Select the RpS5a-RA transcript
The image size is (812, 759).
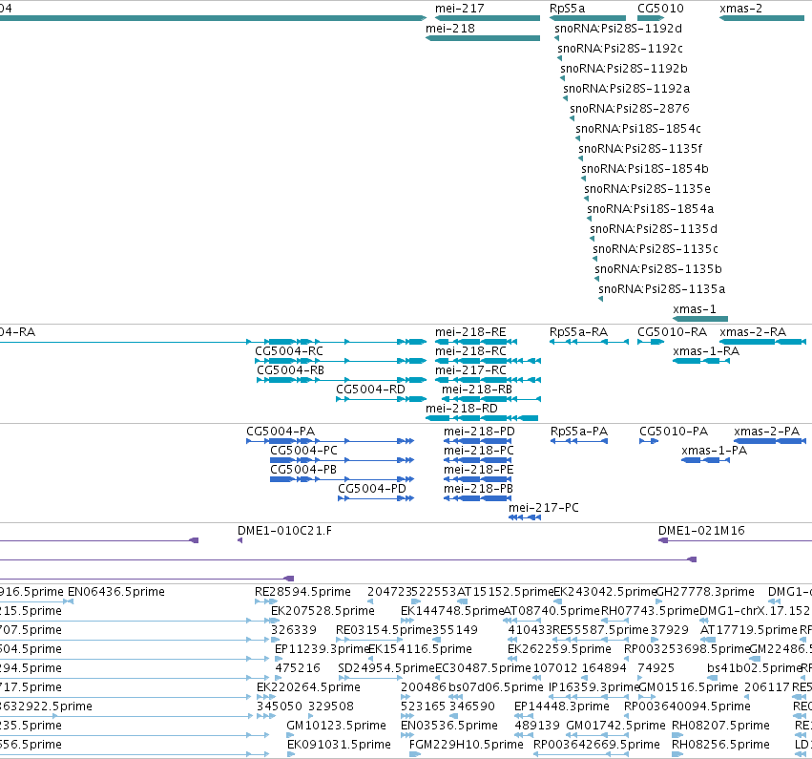pyautogui.click(x=590, y=342)
